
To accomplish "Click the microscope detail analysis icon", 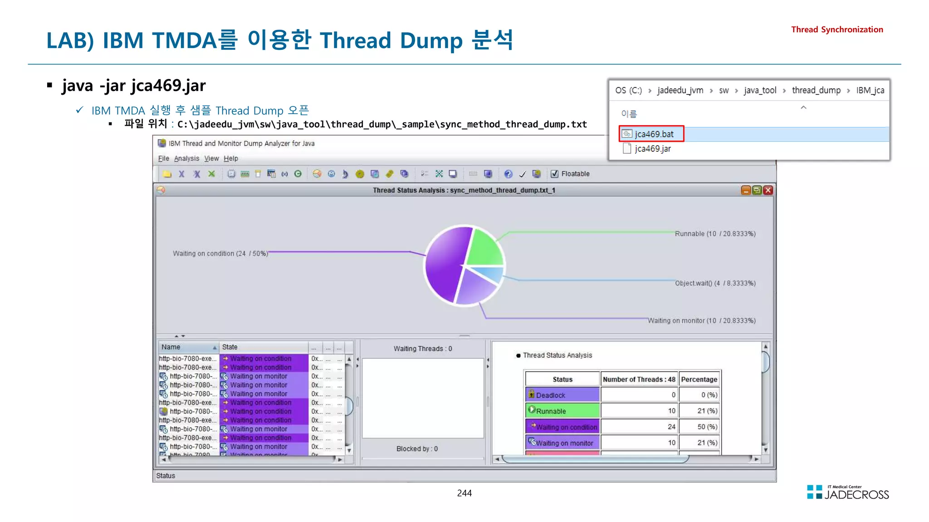I will (345, 174).
